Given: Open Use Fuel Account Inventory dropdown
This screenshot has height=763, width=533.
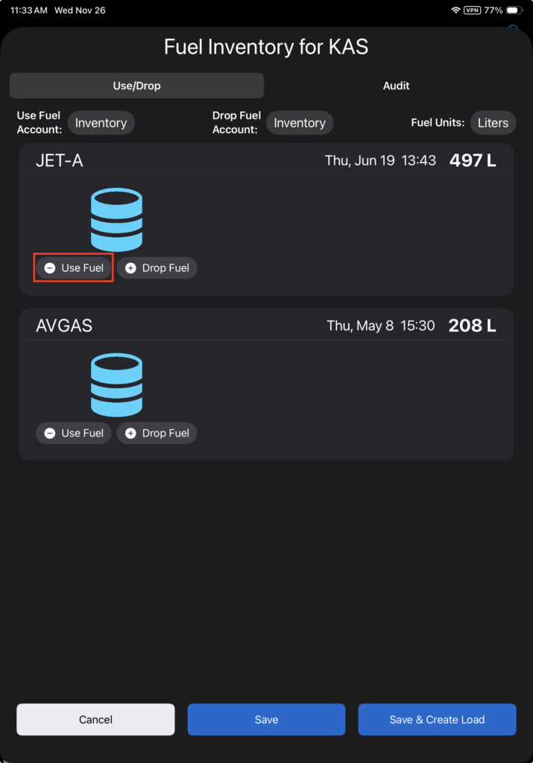Looking at the screenshot, I should (101, 123).
